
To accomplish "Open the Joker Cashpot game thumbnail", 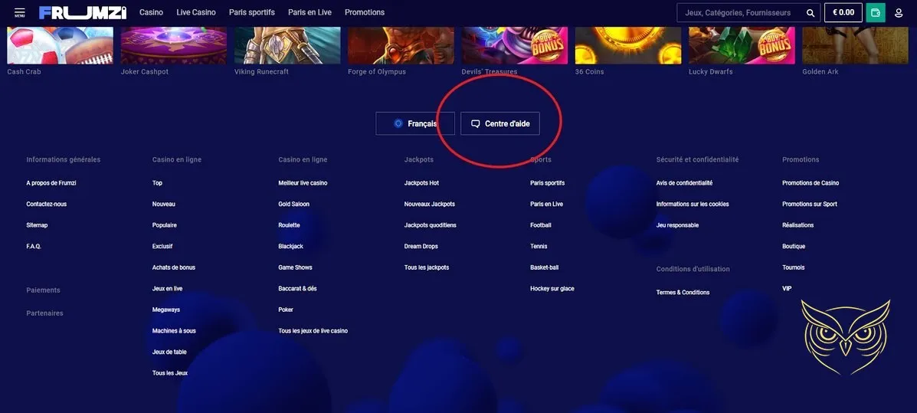I will [174, 46].
